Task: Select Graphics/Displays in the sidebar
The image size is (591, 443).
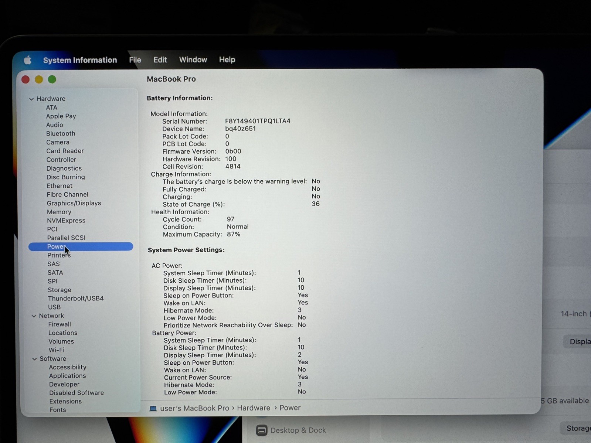Action: (x=74, y=203)
